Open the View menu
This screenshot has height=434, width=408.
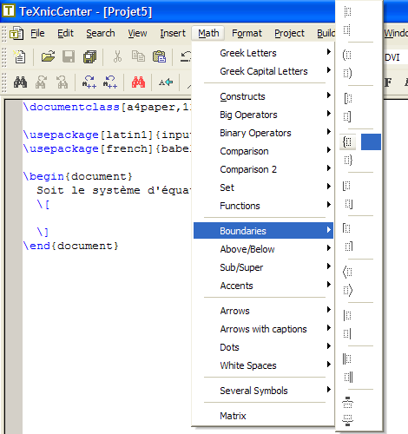[x=137, y=33]
